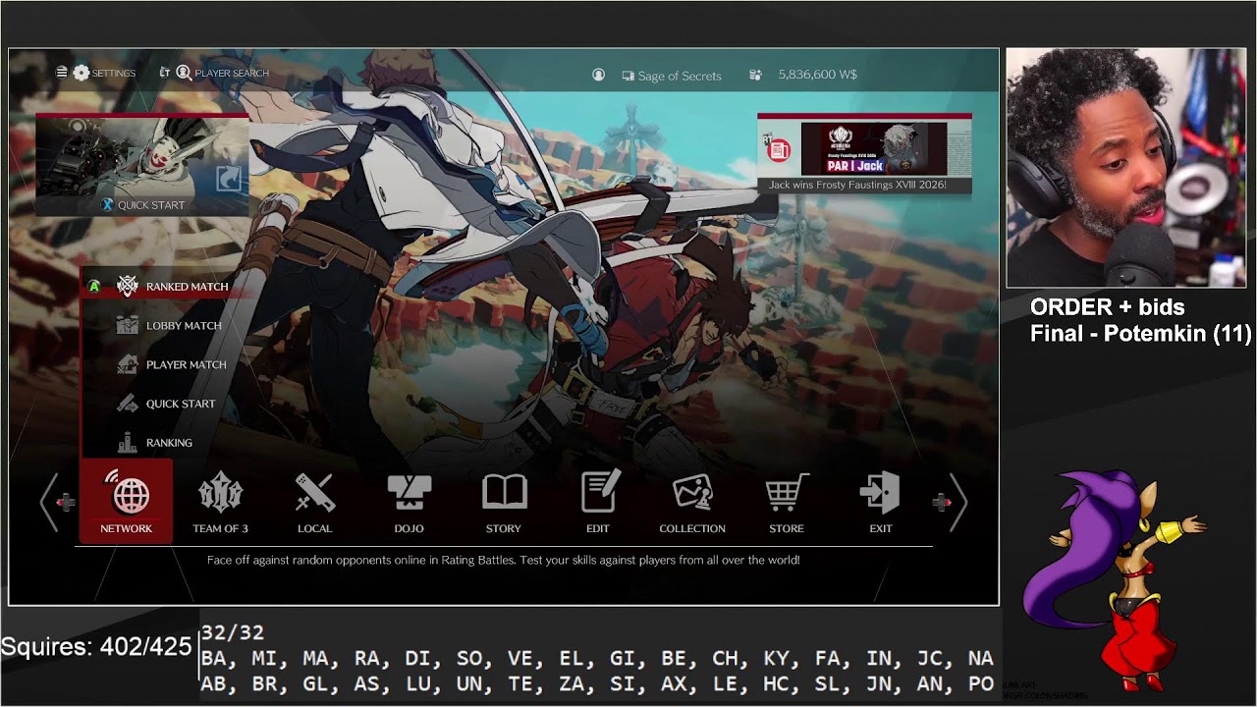Image resolution: width=1257 pixels, height=707 pixels.
Task: Open the Jack wins Frosty Faustings headline
Action: [857, 185]
